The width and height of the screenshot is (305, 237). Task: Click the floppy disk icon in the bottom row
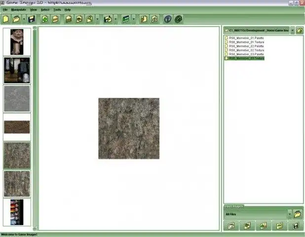(296, 226)
